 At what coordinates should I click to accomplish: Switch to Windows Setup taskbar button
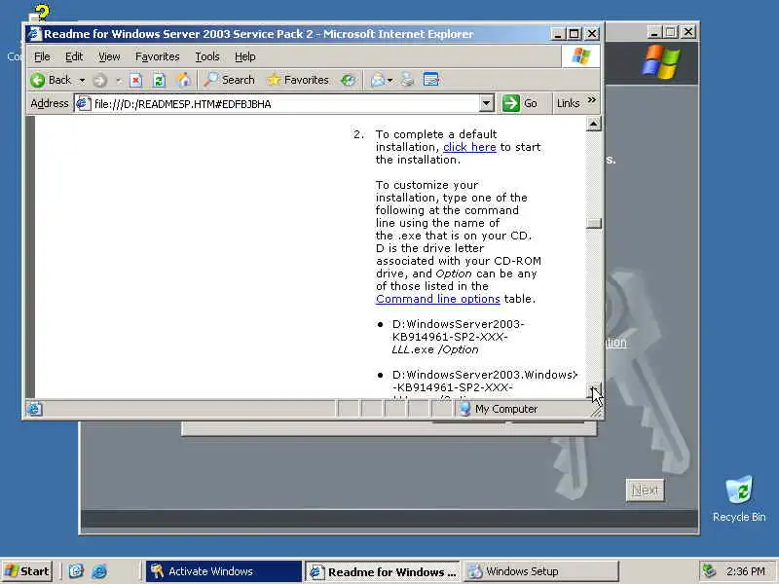point(541,571)
